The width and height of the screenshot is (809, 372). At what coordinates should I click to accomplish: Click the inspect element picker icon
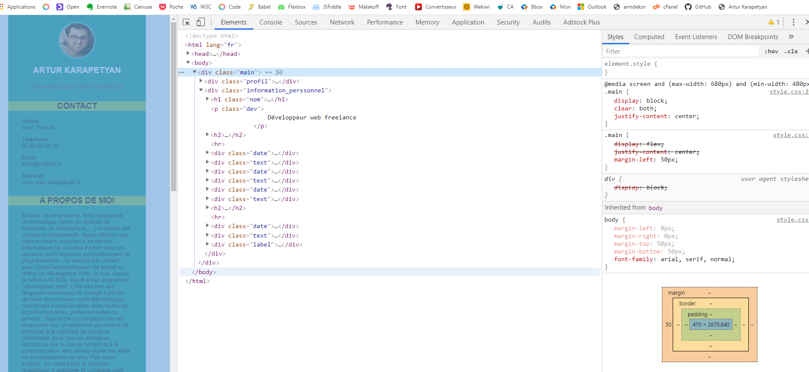click(x=186, y=22)
